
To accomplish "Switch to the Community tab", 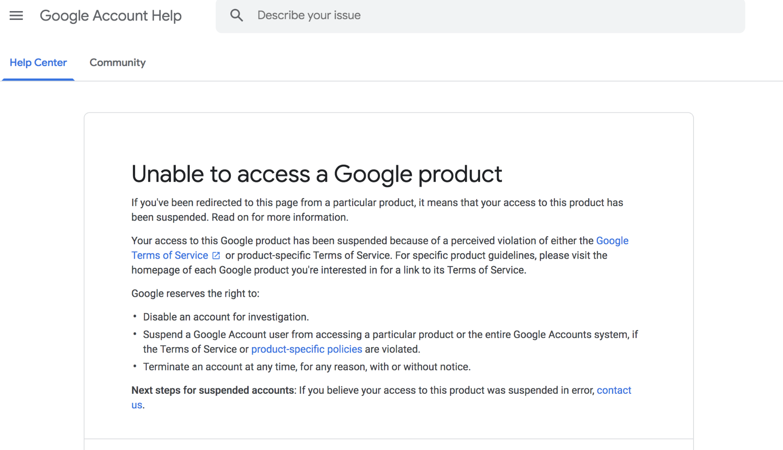I will 117,62.
